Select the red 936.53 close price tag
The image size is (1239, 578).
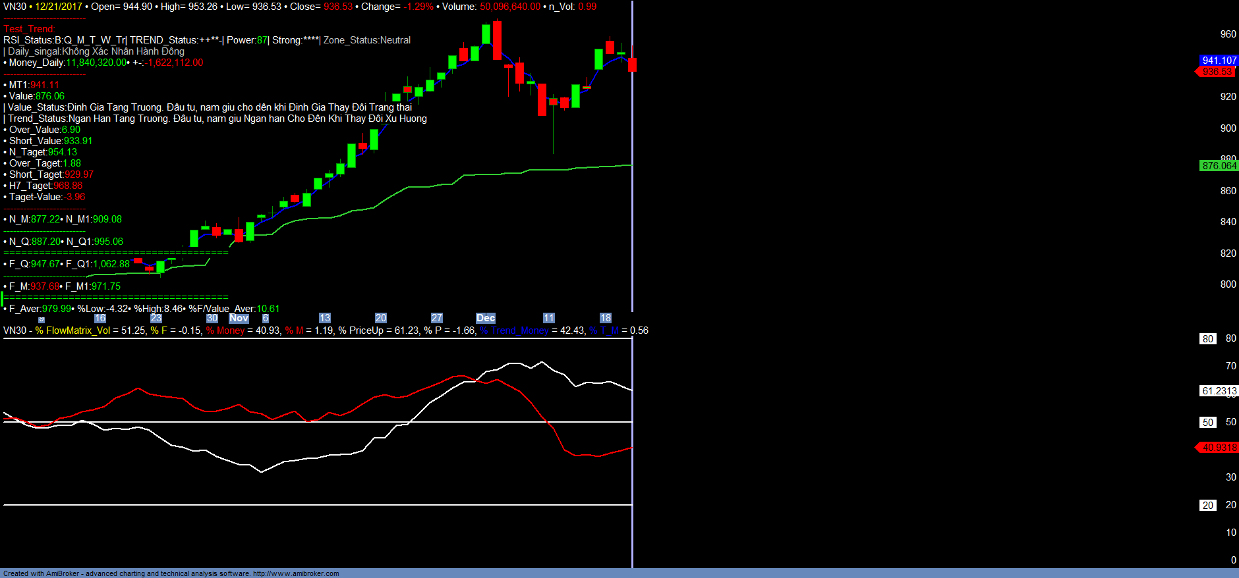(x=1217, y=72)
